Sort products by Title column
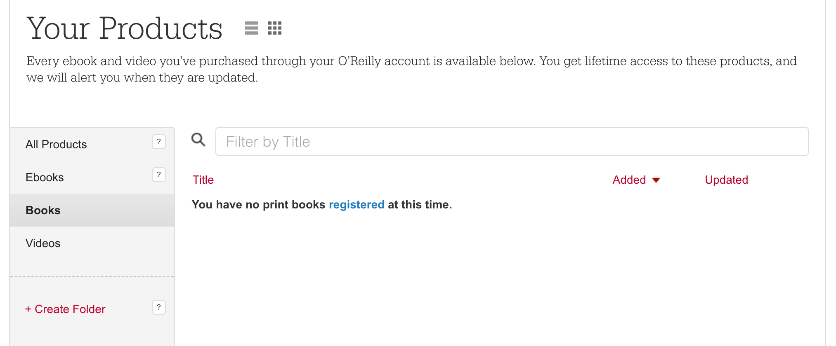 pos(203,180)
